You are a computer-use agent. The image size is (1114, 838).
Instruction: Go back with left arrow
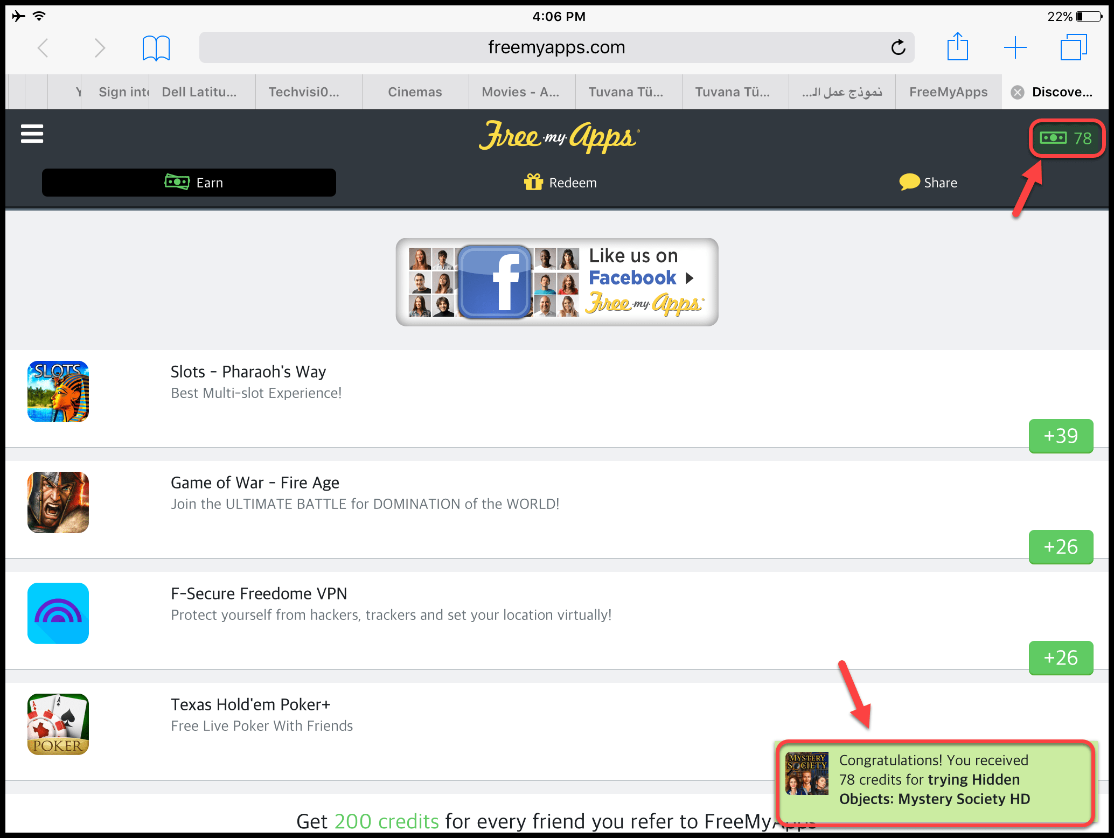pos(43,48)
